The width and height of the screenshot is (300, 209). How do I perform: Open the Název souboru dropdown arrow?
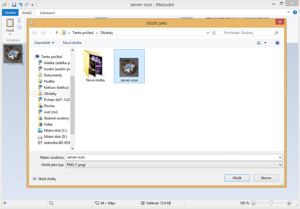(280, 157)
